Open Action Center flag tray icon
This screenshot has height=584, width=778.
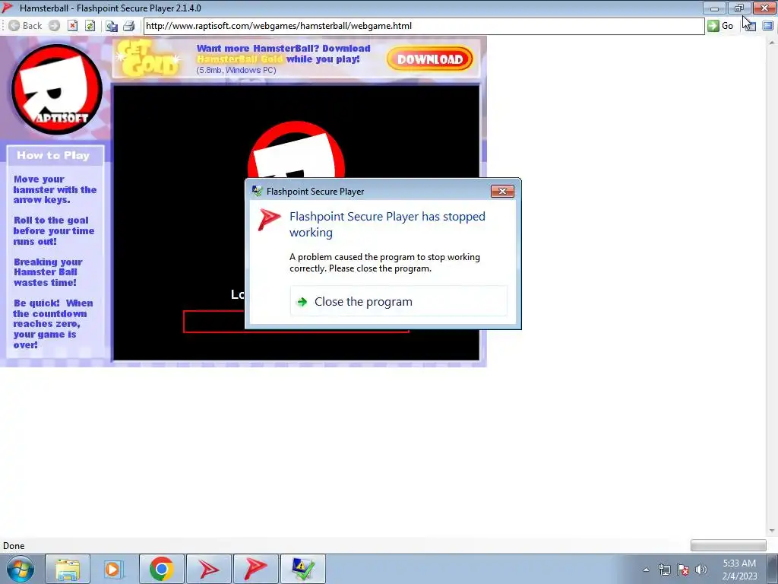coord(683,570)
